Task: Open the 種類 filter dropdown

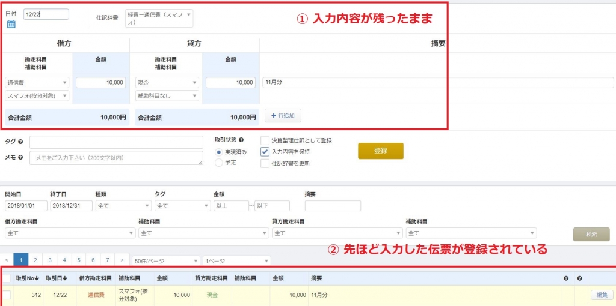Action: [x=123, y=206]
